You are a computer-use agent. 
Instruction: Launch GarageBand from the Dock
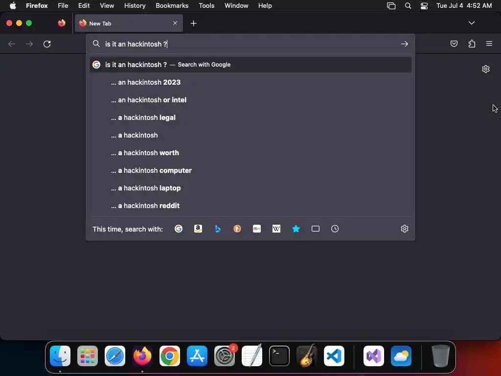[307, 356]
